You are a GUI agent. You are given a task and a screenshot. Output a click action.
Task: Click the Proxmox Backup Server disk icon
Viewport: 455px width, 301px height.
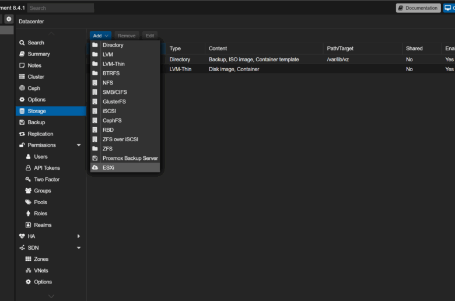95,158
